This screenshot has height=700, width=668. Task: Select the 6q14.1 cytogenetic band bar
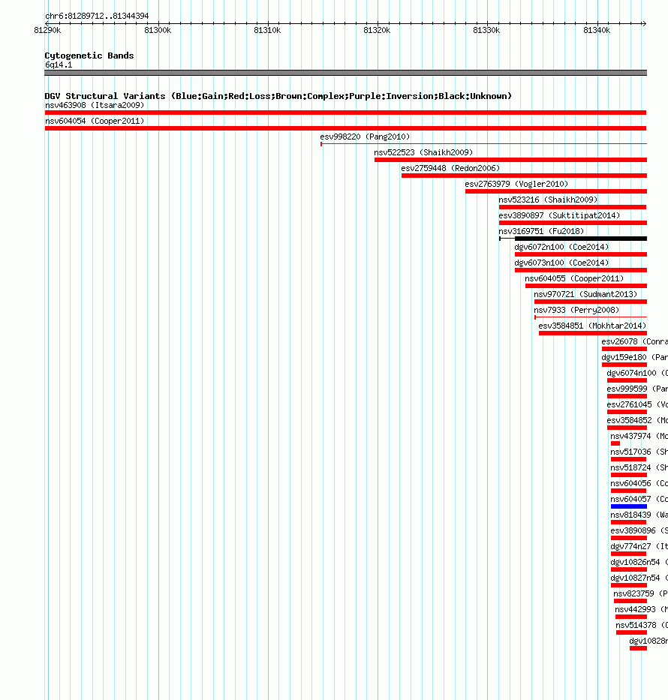pos(345,73)
